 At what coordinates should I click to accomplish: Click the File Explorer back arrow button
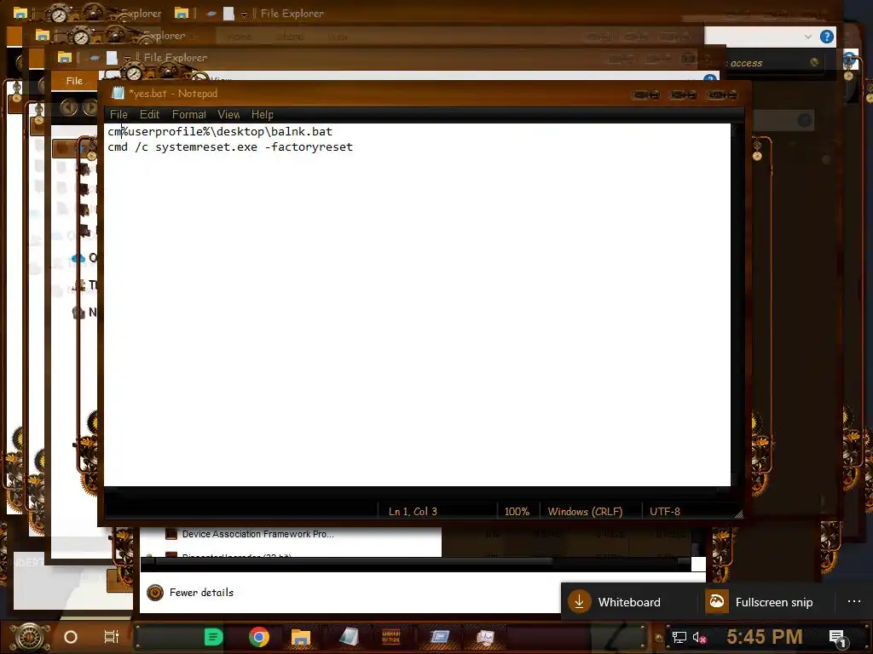pyautogui.click(x=69, y=107)
